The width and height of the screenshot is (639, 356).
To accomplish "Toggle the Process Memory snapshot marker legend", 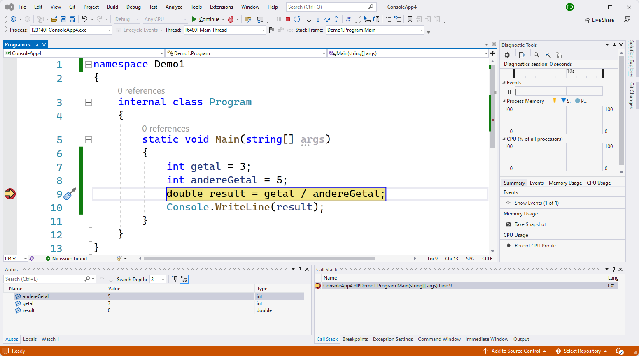I will pos(554,101).
